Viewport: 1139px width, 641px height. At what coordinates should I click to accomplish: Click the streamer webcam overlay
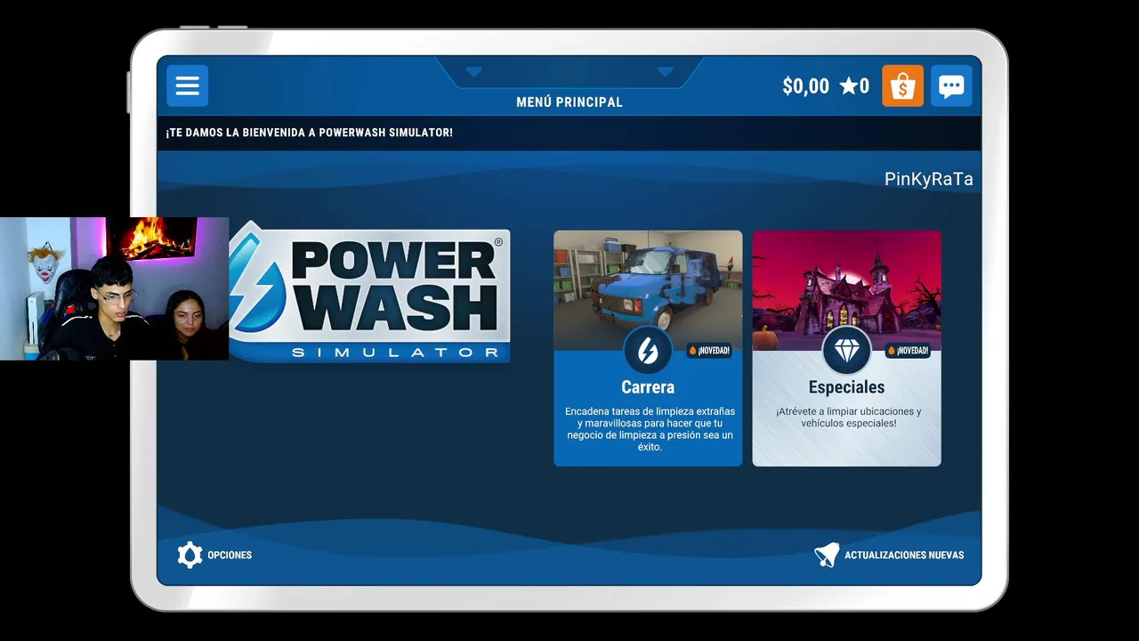coord(114,288)
